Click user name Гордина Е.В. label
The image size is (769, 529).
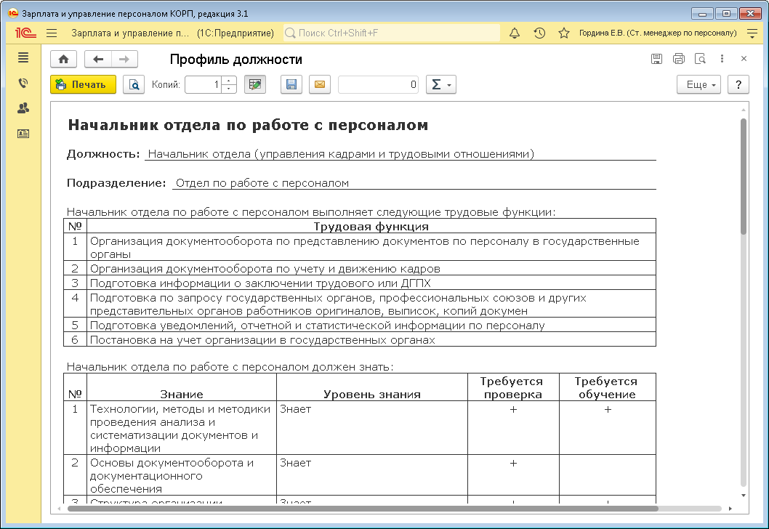659,33
